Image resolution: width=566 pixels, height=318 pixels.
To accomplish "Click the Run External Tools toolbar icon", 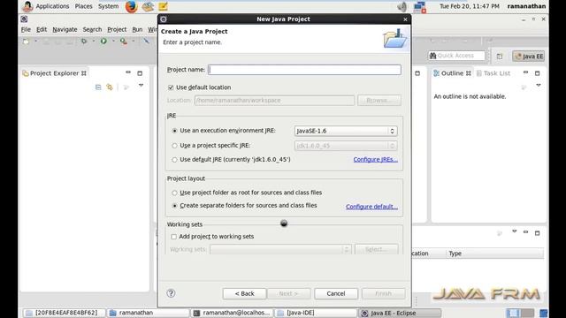I will [x=124, y=42].
